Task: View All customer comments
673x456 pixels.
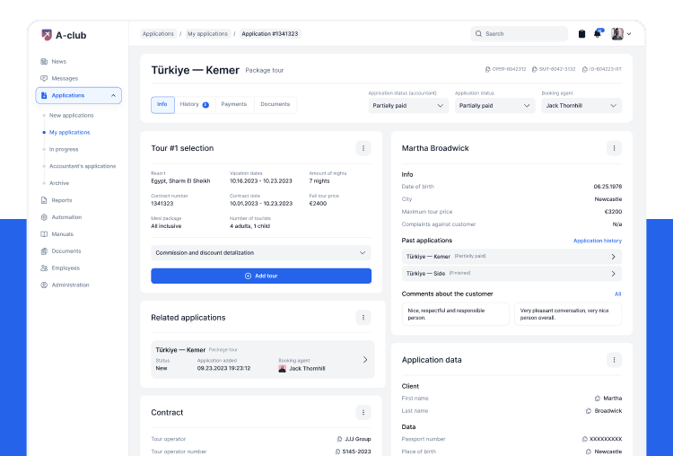Action: pyautogui.click(x=617, y=294)
